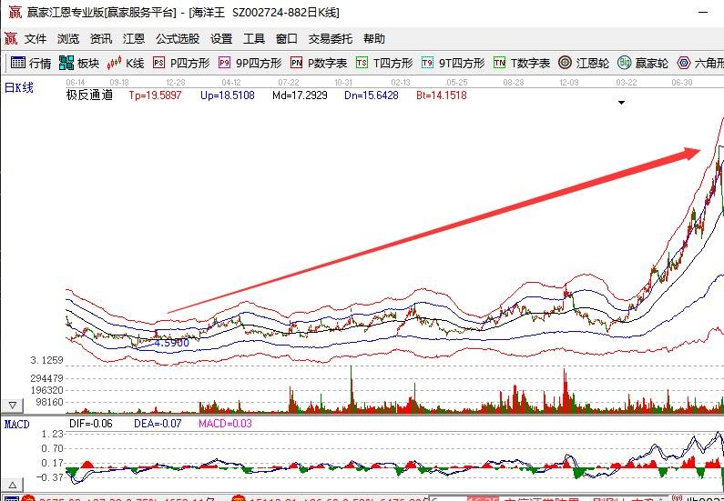Open the 公式选股 formula stock-picking menu
Viewport: 724px width, 501px height.
[178, 39]
